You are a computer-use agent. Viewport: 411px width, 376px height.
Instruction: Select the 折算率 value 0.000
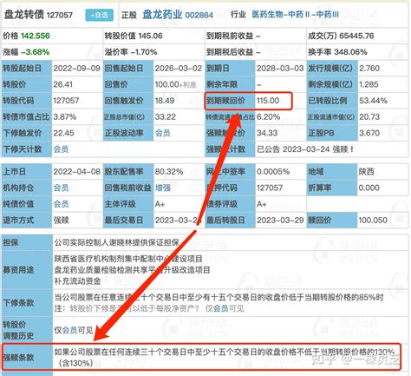[369, 188]
